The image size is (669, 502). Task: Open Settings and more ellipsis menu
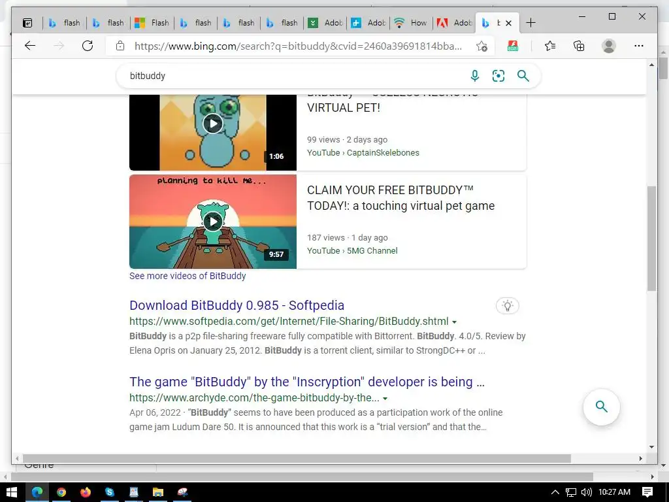point(639,46)
